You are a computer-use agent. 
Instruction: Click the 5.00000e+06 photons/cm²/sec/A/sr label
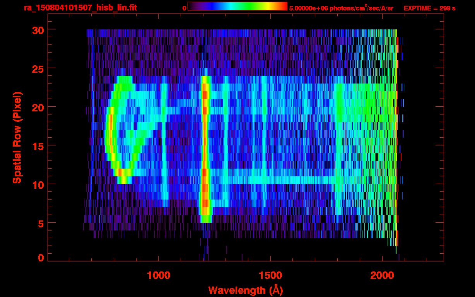[x=341, y=8]
